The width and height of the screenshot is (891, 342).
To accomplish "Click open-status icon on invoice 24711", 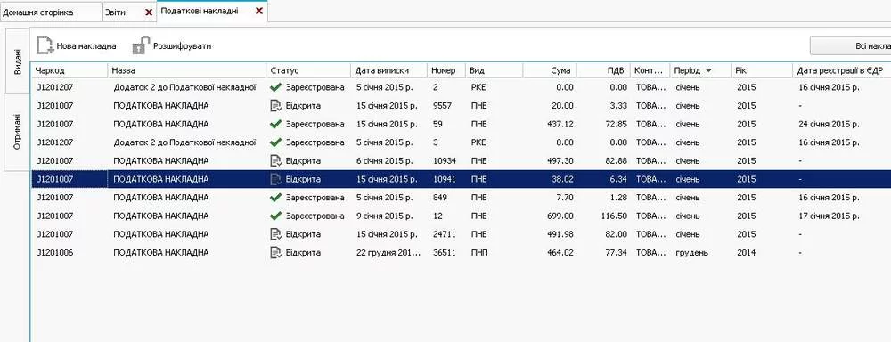I will (x=275, y=234).
